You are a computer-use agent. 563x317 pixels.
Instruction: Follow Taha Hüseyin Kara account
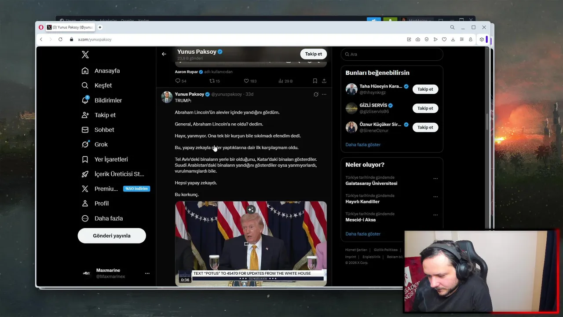[x=425, y=89]
